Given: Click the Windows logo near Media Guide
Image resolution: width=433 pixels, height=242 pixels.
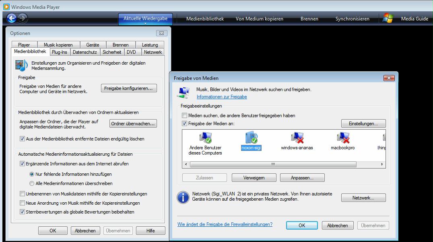Looking at the screenshot, I should pyautogui.click(x=388, y=18).
